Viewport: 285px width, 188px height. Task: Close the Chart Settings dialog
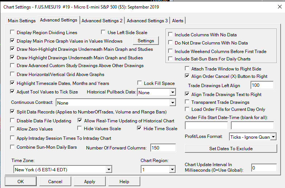click(279, 6)
